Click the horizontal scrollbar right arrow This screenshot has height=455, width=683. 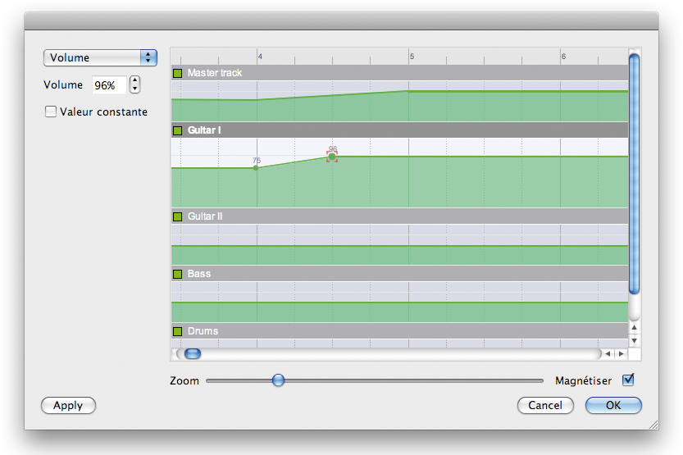coord(622,353)
